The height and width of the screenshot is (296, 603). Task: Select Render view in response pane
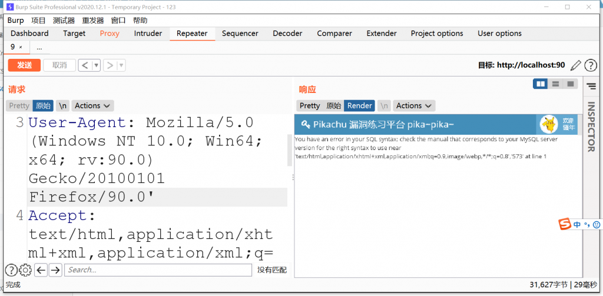tap(359, 106)
